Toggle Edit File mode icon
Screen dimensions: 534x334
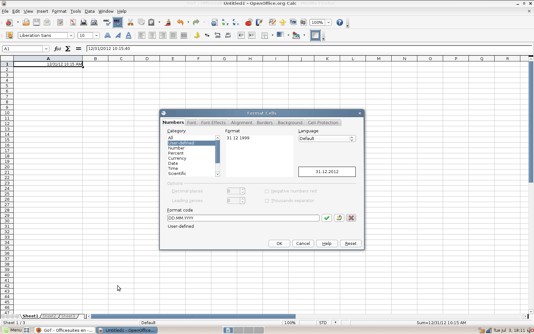pyautogui.click(x=60, y=22)
